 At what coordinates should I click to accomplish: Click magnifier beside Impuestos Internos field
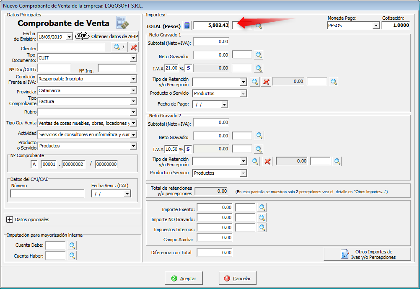(262, 227)
